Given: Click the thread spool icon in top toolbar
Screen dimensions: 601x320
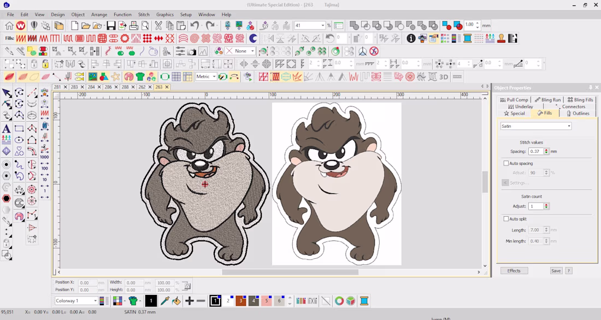Looking at the screenshot, I should click(467, 38).
